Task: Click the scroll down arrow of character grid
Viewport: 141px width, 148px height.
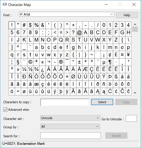Action: [135, 93]
